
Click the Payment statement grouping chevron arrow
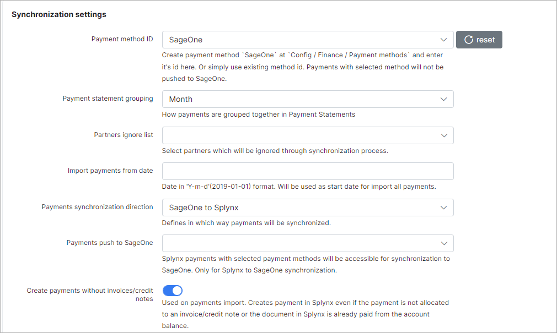[x=443, y=99]
